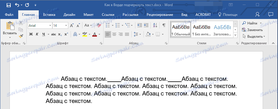
Task: Open the underline style dropdown arrow
Action: [48, 35]
